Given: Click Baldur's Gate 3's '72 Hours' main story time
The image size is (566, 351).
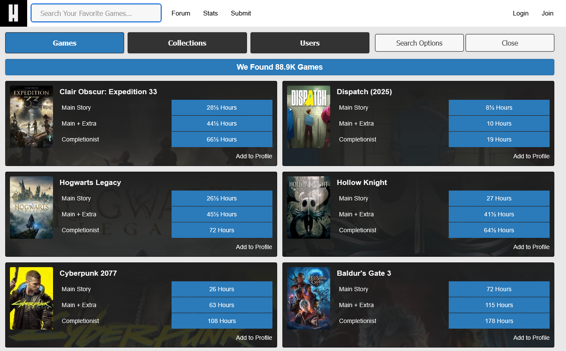Looking at the screenshot, I should tap(499, 289).
